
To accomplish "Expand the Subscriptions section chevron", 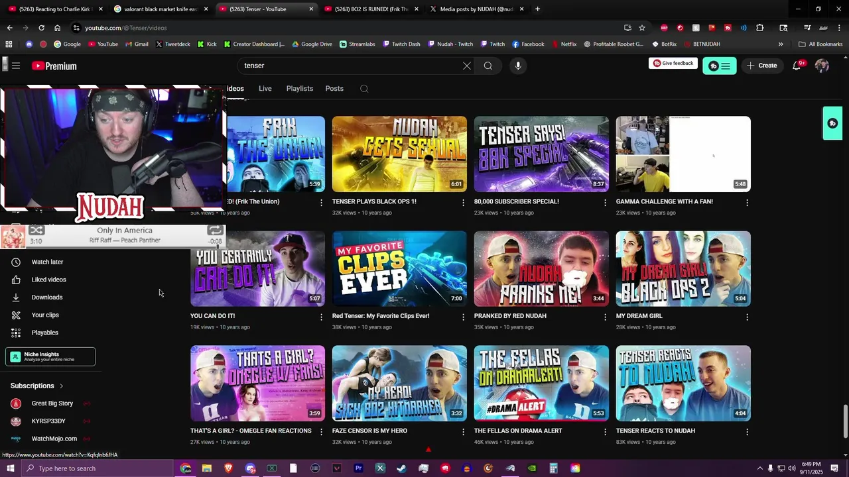I will (x=62, y=386).
